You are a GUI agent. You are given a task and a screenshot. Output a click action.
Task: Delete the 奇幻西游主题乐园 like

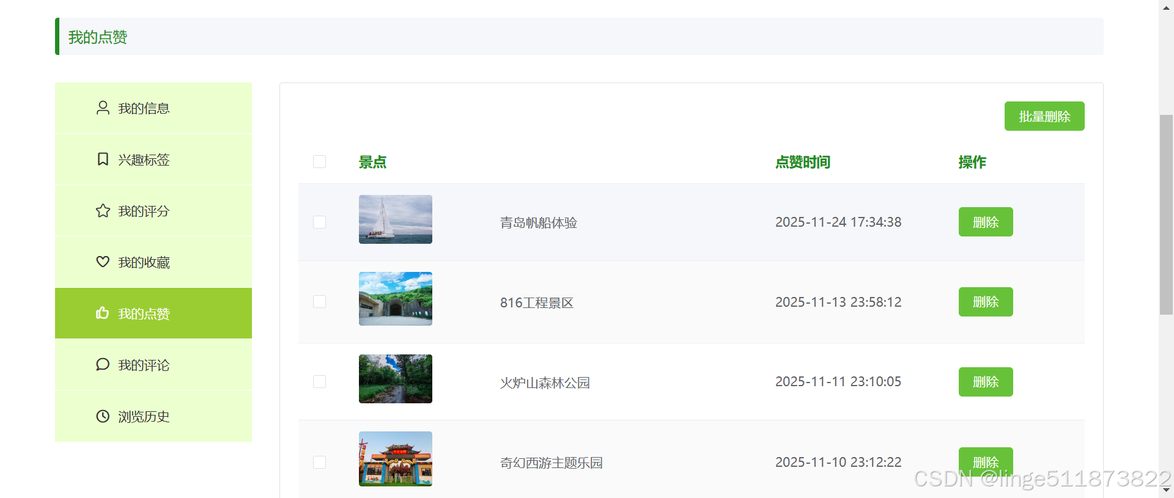pos(986,462)
